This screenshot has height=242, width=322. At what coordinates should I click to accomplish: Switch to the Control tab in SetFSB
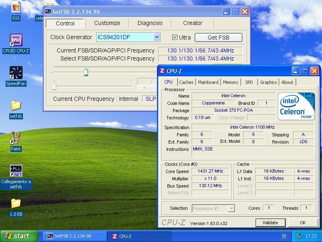(x=65, y=23)
